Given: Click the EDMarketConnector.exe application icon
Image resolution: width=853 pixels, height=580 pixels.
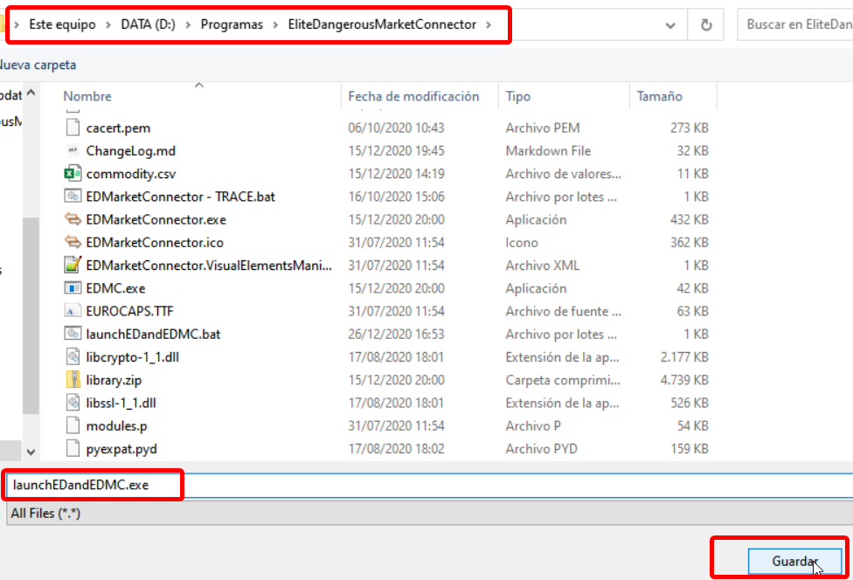Looking at the screenshot, I should point(73,219).
